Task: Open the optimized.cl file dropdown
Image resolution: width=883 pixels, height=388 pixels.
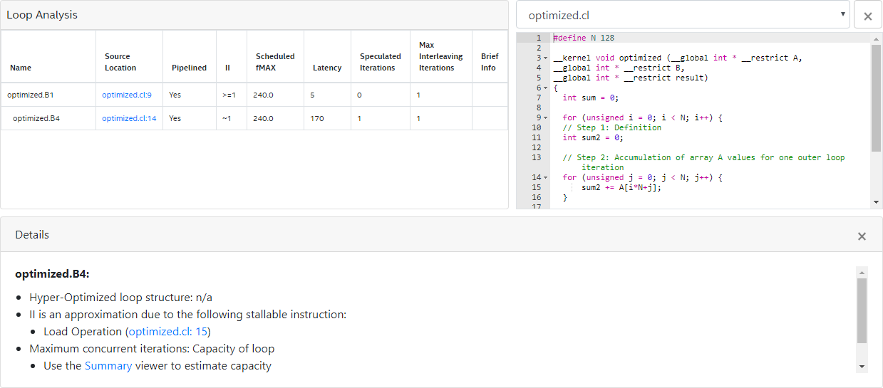Action: point(683,15)
